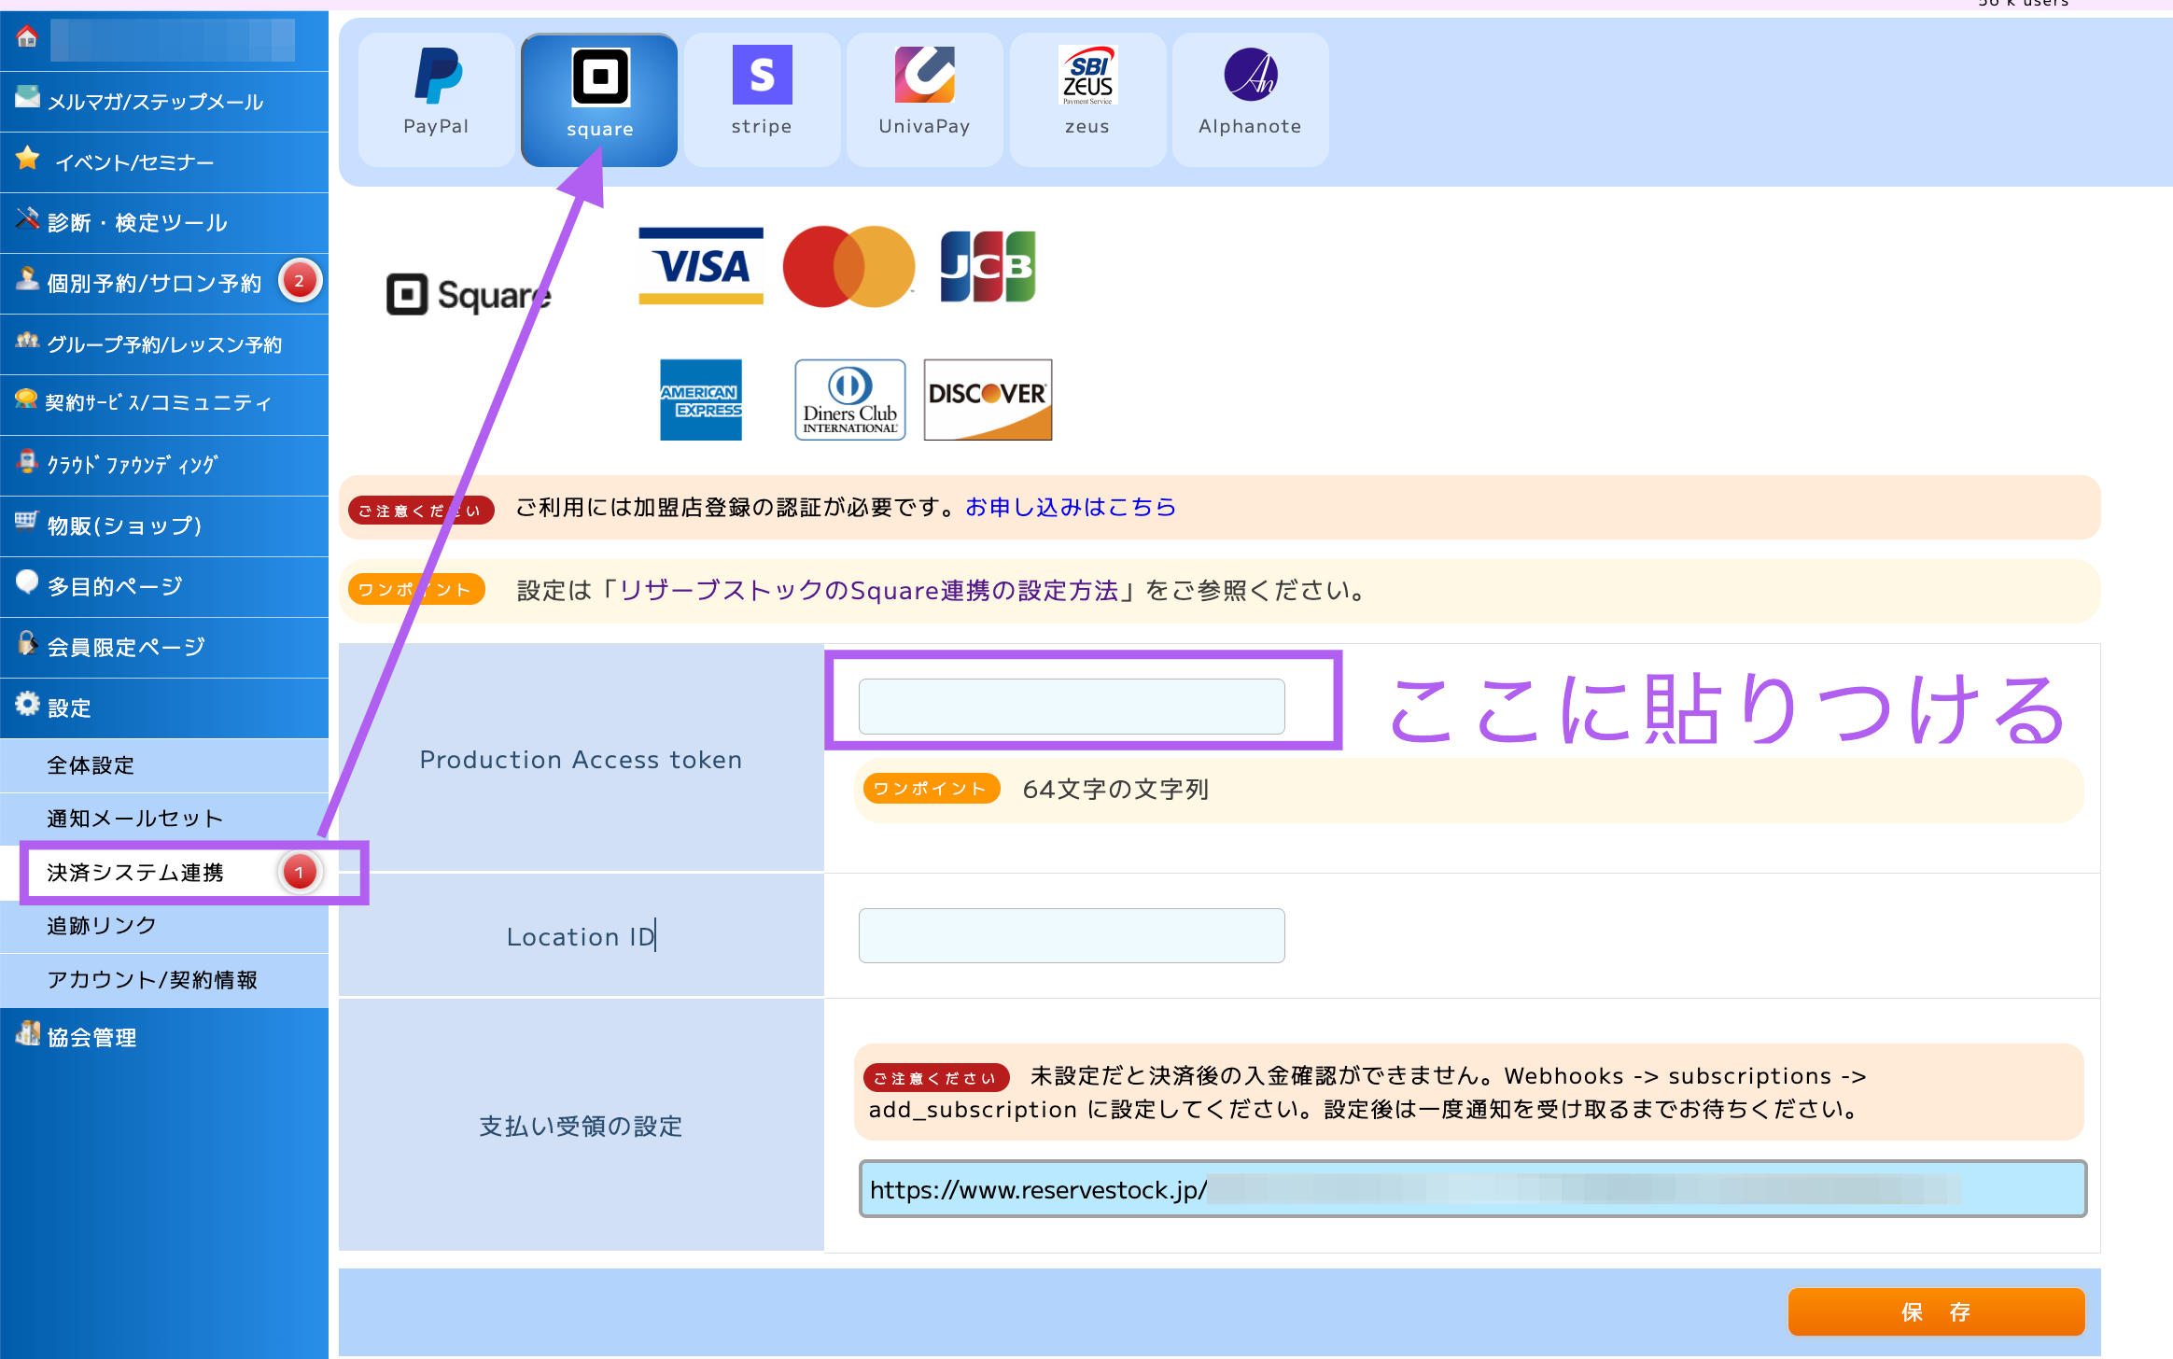The height and width of the screenshot is (1359, 2173).
Task: Click the red badge on 決済システム連携
Action: [x=299, y=873]
